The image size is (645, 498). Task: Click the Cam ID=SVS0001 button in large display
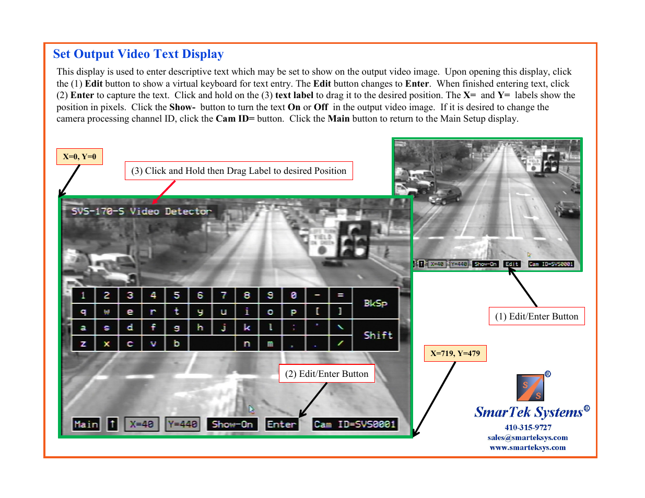(x=355, y=424)
